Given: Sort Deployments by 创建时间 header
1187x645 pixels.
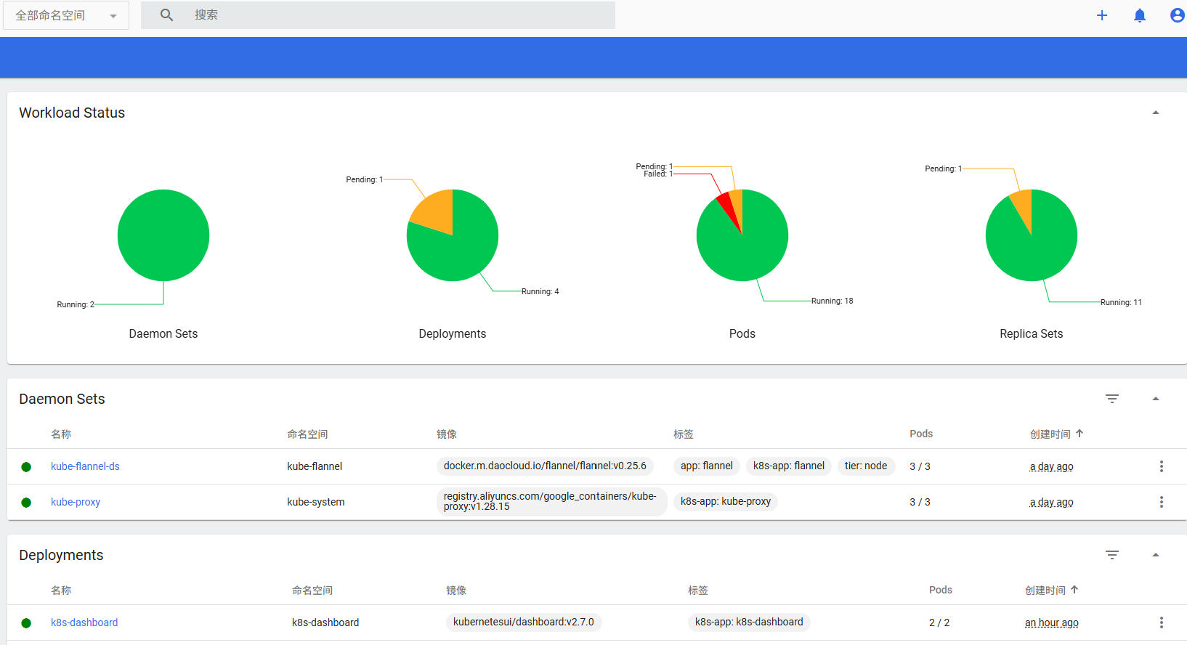Looking at the screenshot, I should tap(1045, 590).
